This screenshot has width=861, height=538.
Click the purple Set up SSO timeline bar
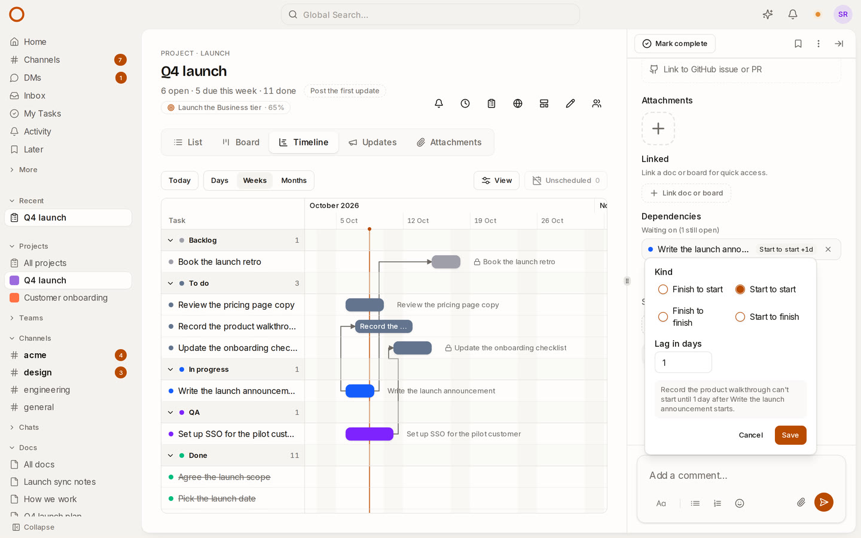[370, 434]
